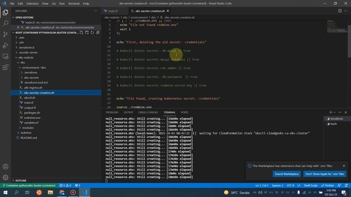Dismiss the Marketplace notification
This screenshot has height=197, width=351.
coord(344,166)
